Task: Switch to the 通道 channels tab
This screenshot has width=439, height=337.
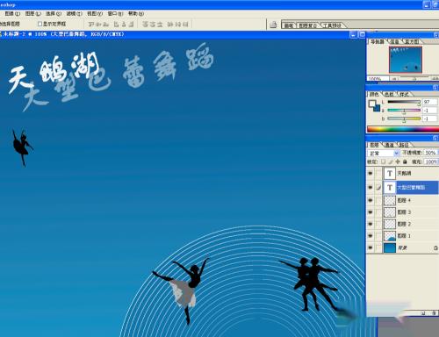Action: coord(389,145)
